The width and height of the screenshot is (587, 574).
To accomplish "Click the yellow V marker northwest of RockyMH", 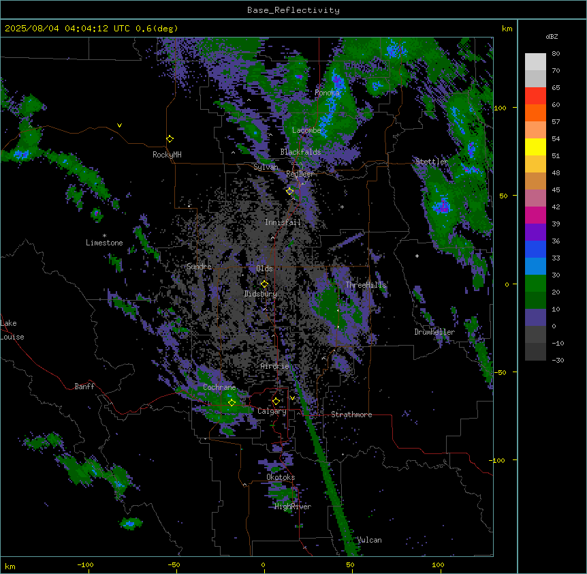I will click(119, 125).
